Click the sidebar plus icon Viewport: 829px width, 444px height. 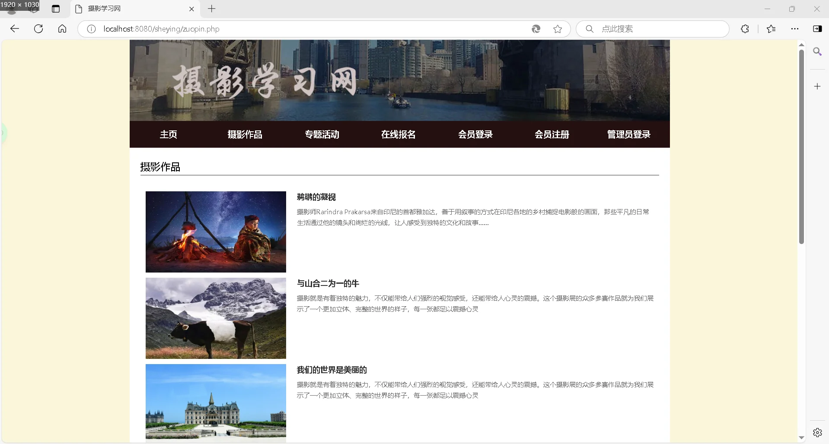click(x=817, y=86)
